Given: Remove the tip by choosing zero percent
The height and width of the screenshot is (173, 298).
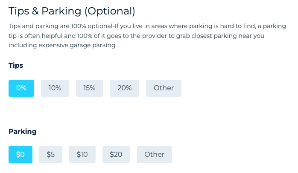Looking at the screenshot, I should (21, 88).
